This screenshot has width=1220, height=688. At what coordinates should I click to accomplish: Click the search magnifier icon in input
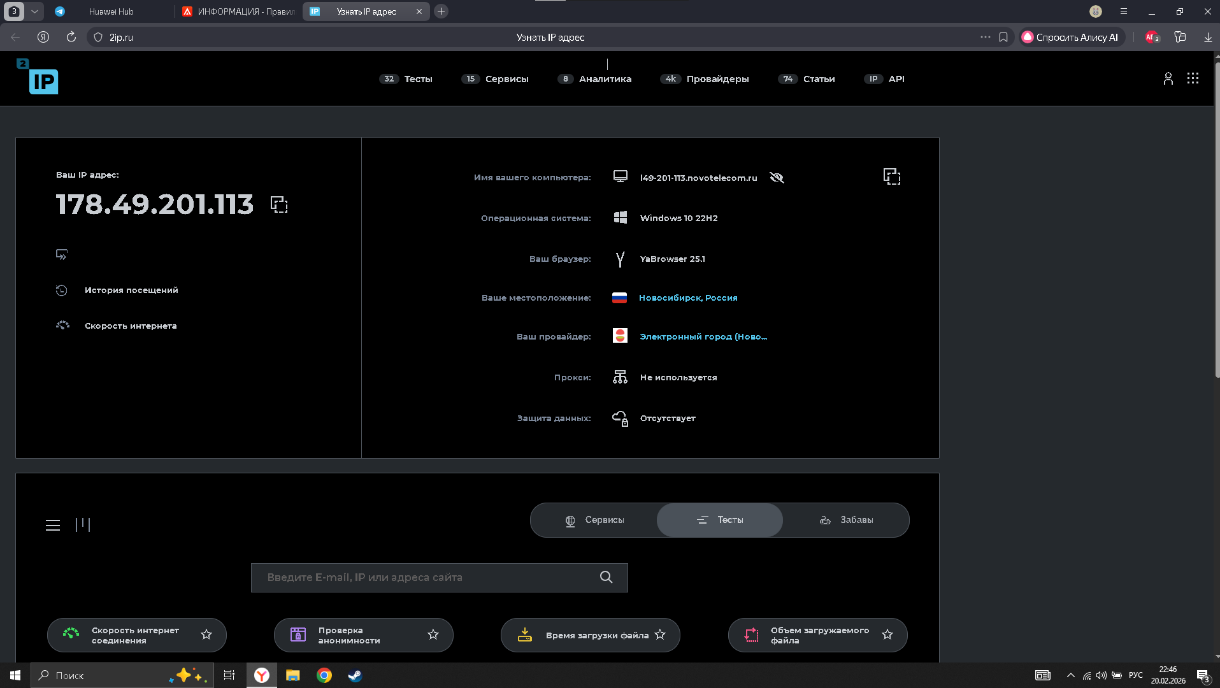(x=606, y=577)
